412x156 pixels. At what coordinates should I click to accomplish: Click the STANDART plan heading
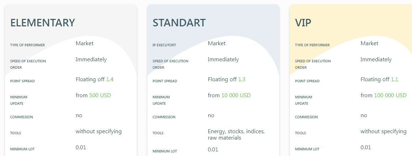tap(179, 23)
